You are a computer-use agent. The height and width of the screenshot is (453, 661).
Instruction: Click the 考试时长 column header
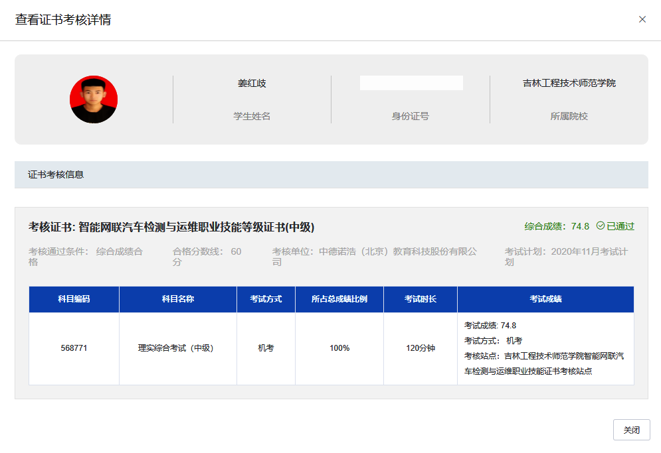point(421,299)
